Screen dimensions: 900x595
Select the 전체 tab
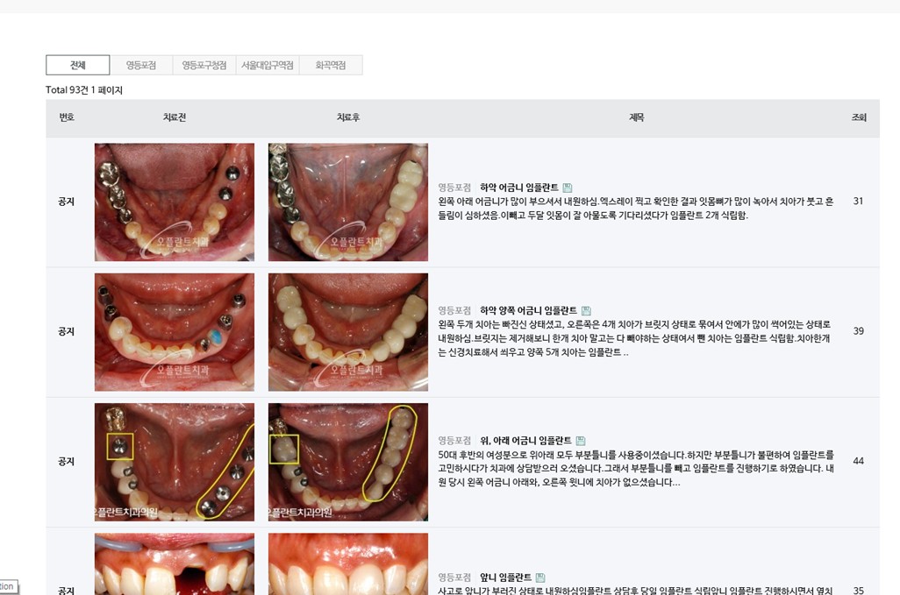click(x=78, y=65)
